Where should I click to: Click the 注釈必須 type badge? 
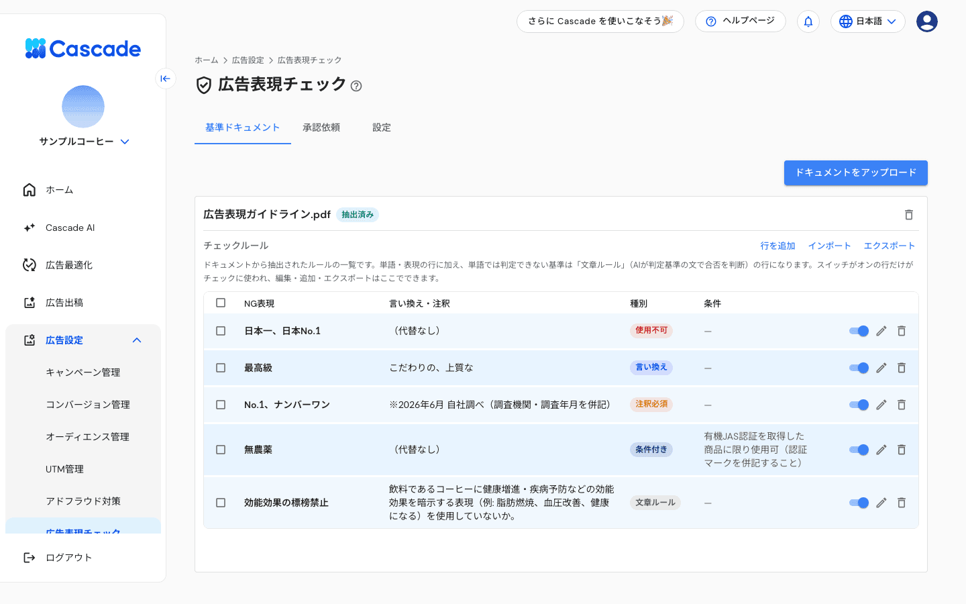point(651,404)
